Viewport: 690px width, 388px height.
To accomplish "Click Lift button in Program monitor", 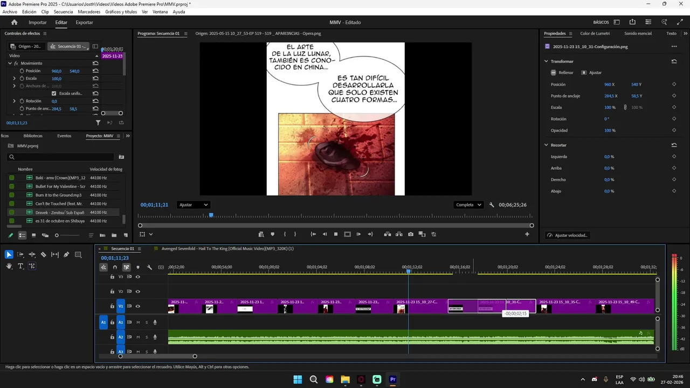I will 387,234.
